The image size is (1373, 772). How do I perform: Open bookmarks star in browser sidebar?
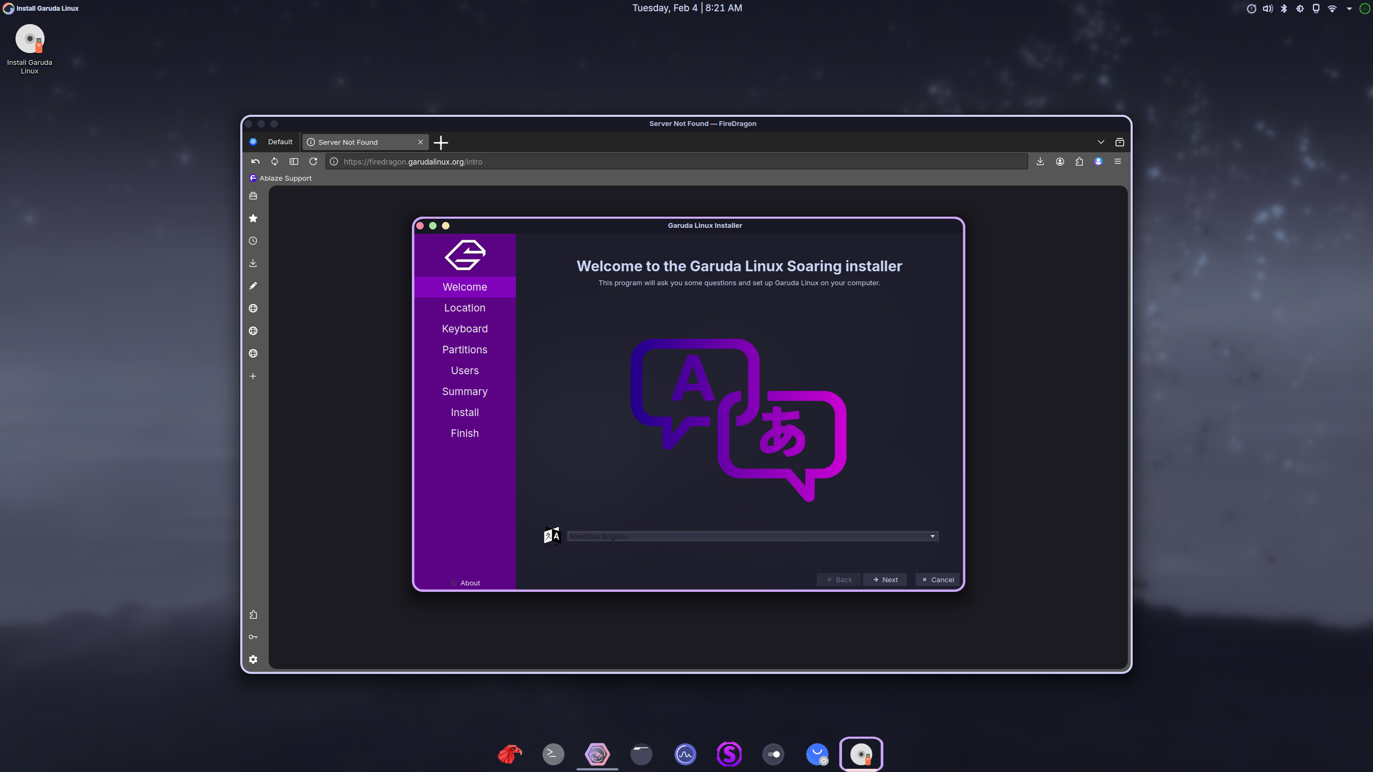pyautogui.click(x=253, y=218)
